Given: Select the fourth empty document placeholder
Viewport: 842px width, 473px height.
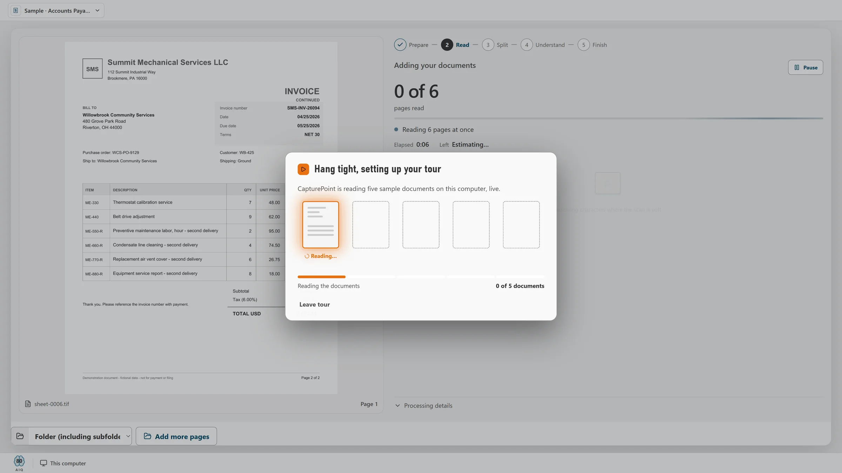Looking at the screenshot, I should point(471,225).
